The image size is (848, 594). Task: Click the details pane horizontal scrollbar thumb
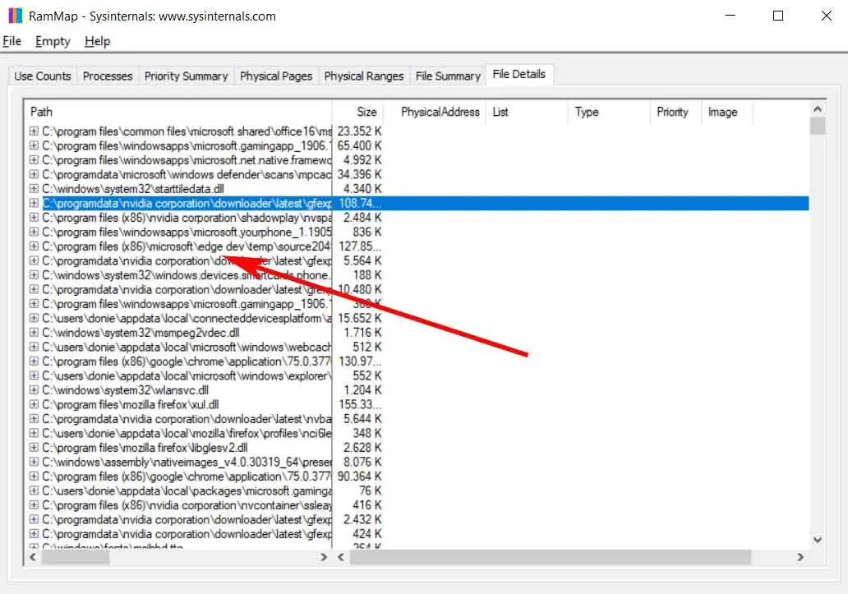click(x=550, y=557)
